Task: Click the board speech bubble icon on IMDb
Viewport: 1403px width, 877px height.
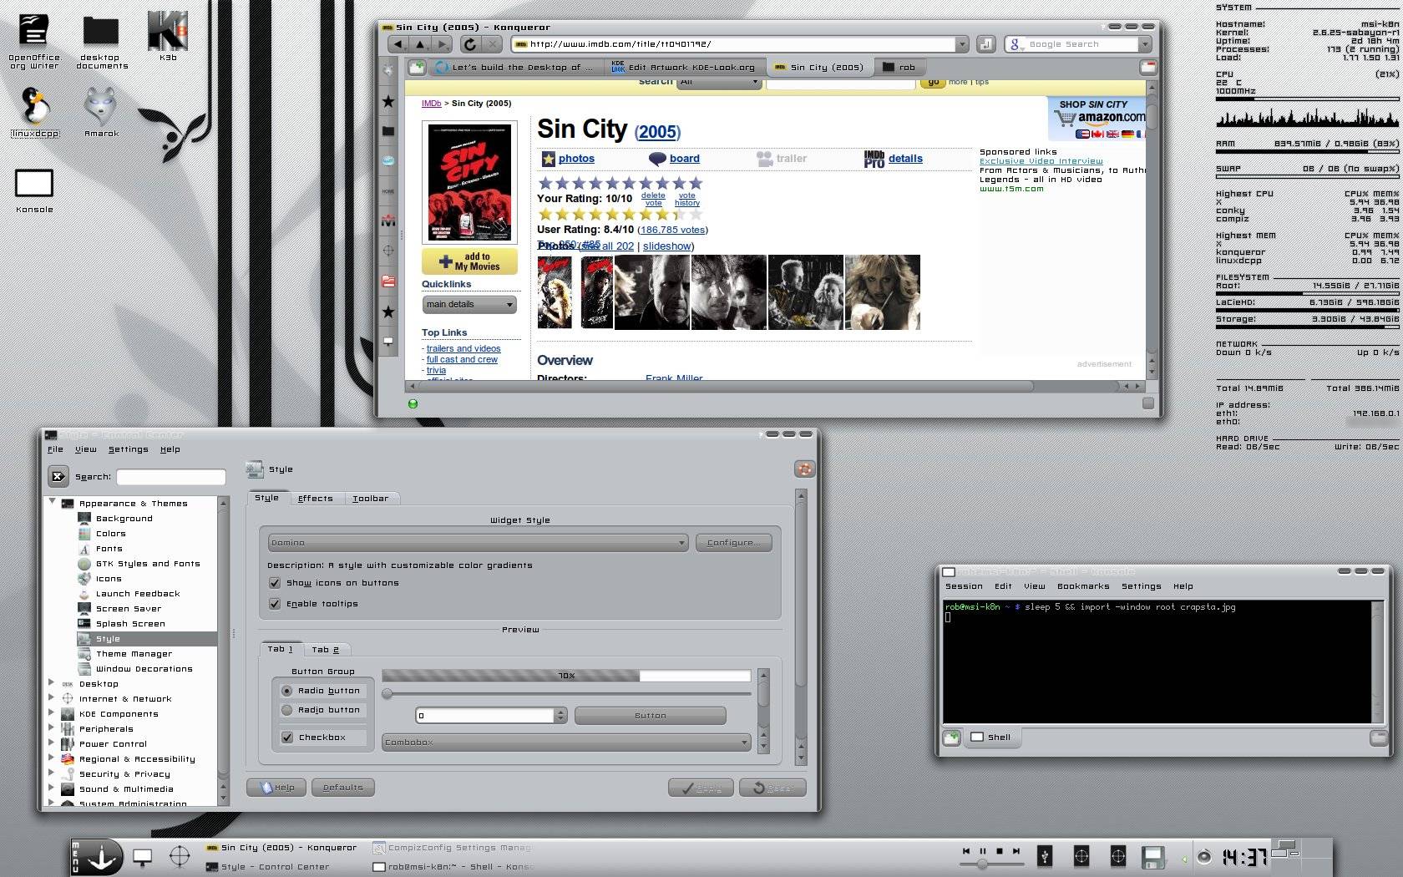Action: (657, 159)
